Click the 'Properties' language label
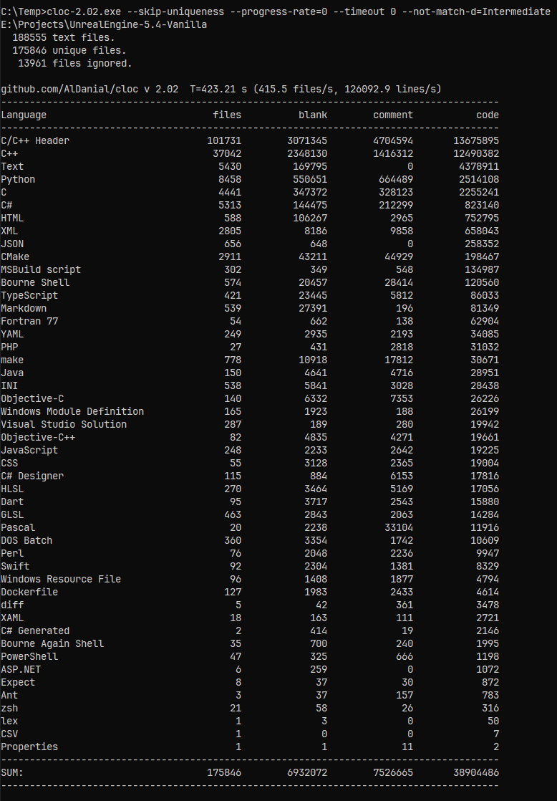 coord(29,747)
